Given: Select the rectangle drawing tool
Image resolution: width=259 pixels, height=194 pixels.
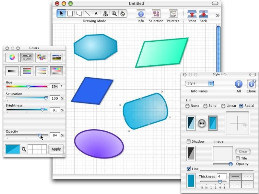Looking at the screenshot, I should tap(70, 14).
